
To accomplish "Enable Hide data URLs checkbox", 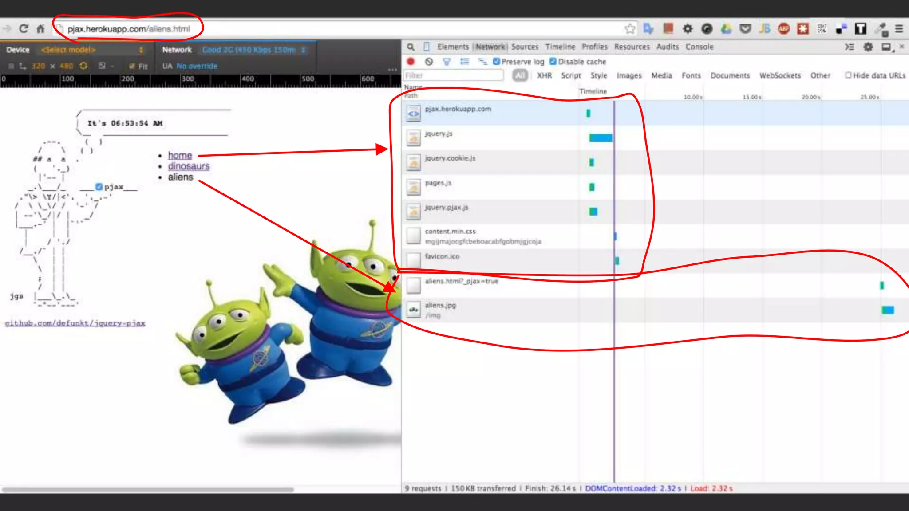I will [848, 75].
